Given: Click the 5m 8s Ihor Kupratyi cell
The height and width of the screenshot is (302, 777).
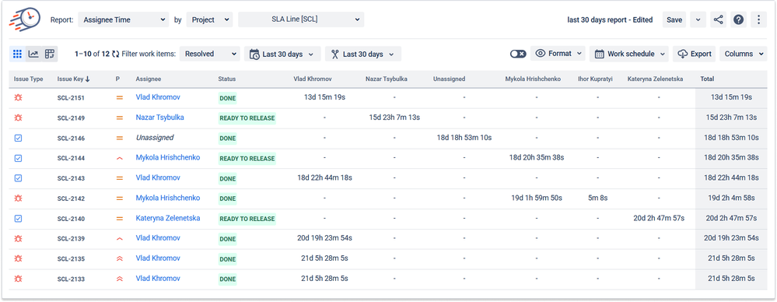Looking at the screenshot, I should pos(597,198).
